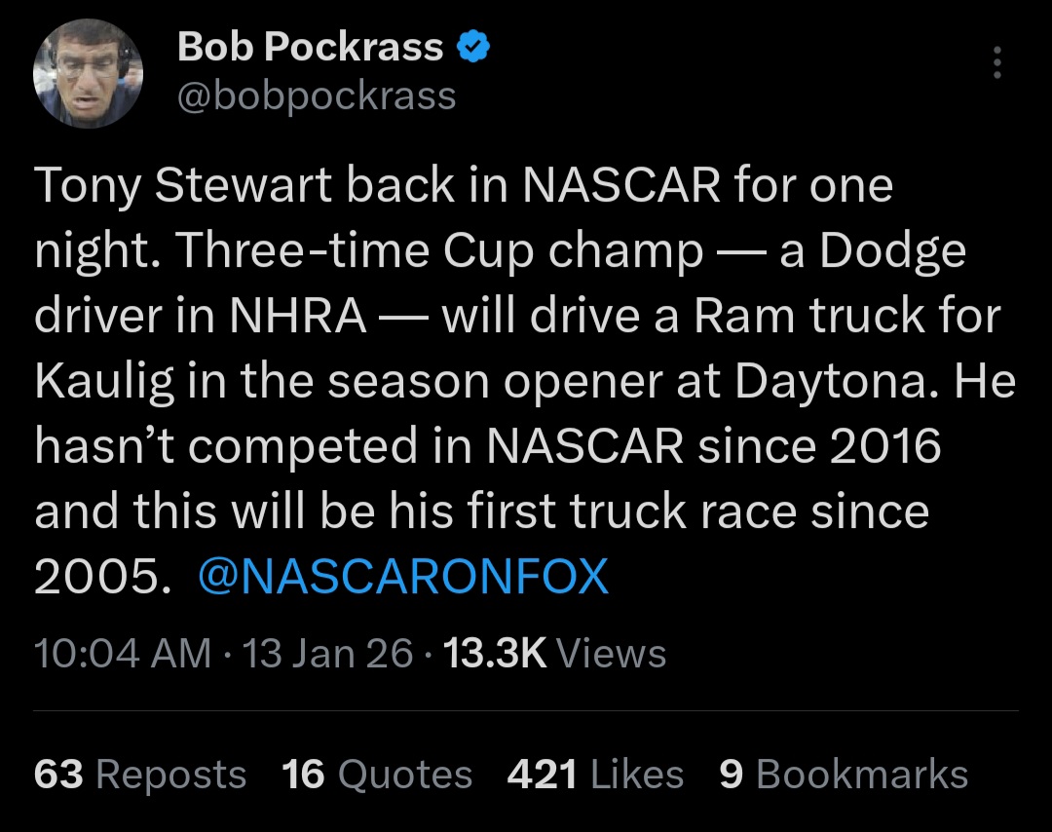Screen dimensions: 1052x832
Task: Open the three-dot more options menu
Action: point(996,63)
